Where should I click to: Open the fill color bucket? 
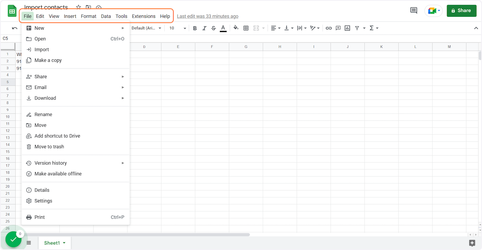pyautogui.click(x=236, y=28)
